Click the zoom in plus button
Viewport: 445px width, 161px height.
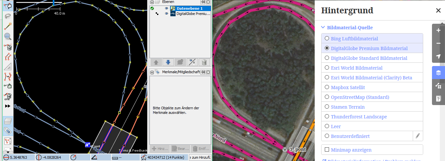click(x=438, y=30)
